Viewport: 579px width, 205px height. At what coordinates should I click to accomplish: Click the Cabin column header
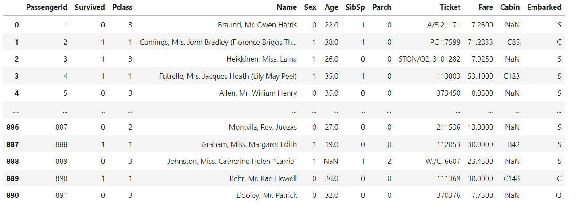[510, 7]
